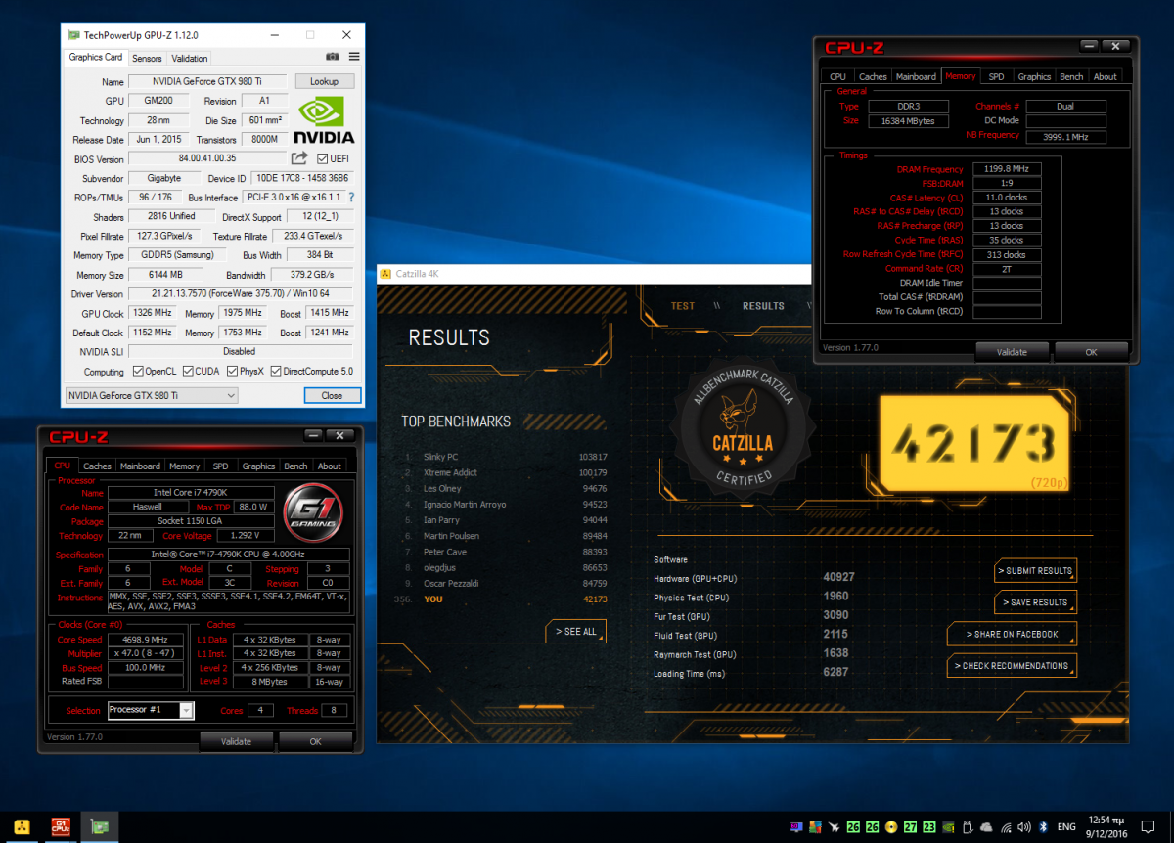The image size is (1174, 843).
Task: Click the ENG language indicator
Action: click(1066, 827)
